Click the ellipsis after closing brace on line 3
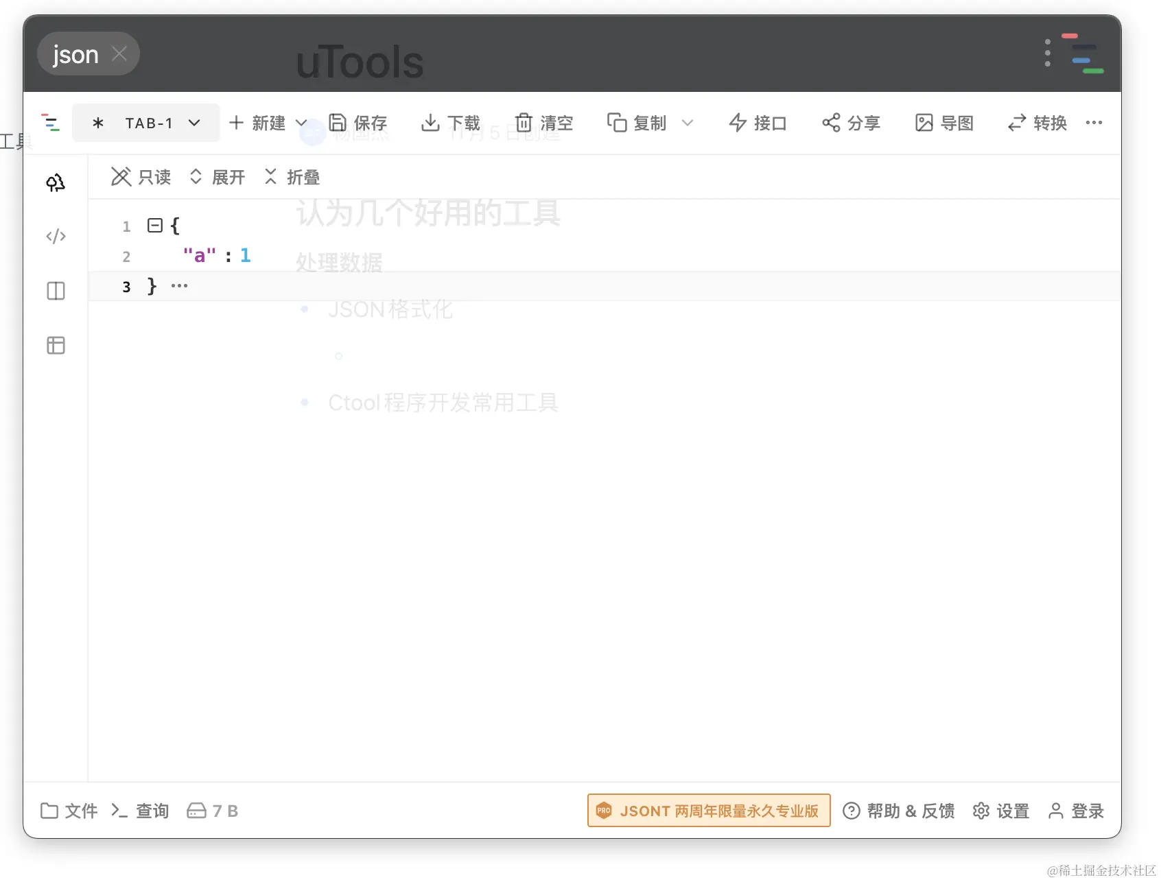 (x=179, y=285)
